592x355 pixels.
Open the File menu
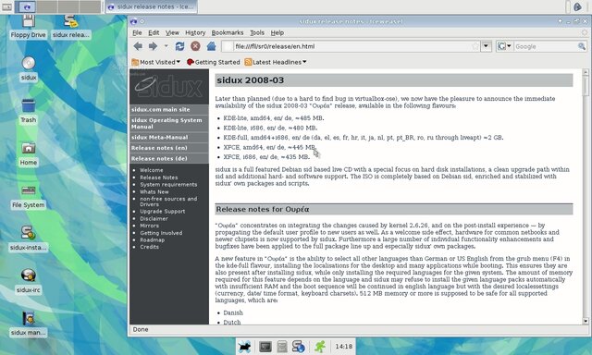[x=137, y=33]
